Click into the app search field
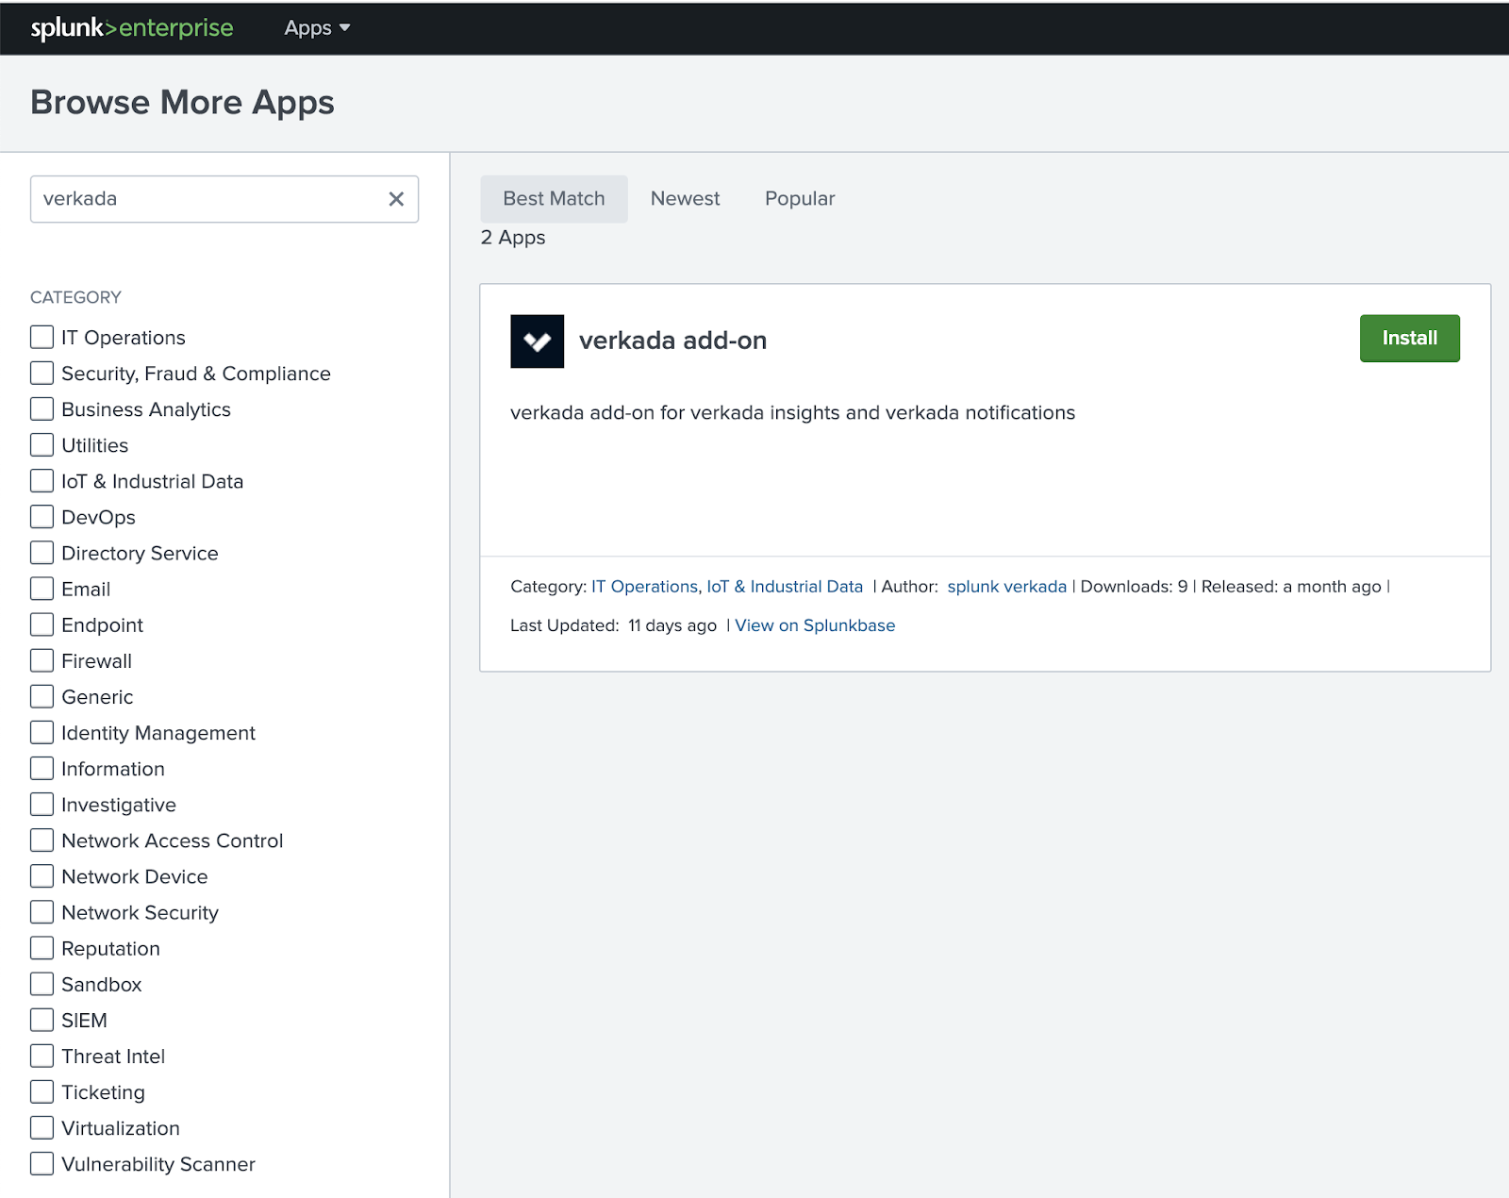1509x1198 pixels. click(x=207, y=199)
